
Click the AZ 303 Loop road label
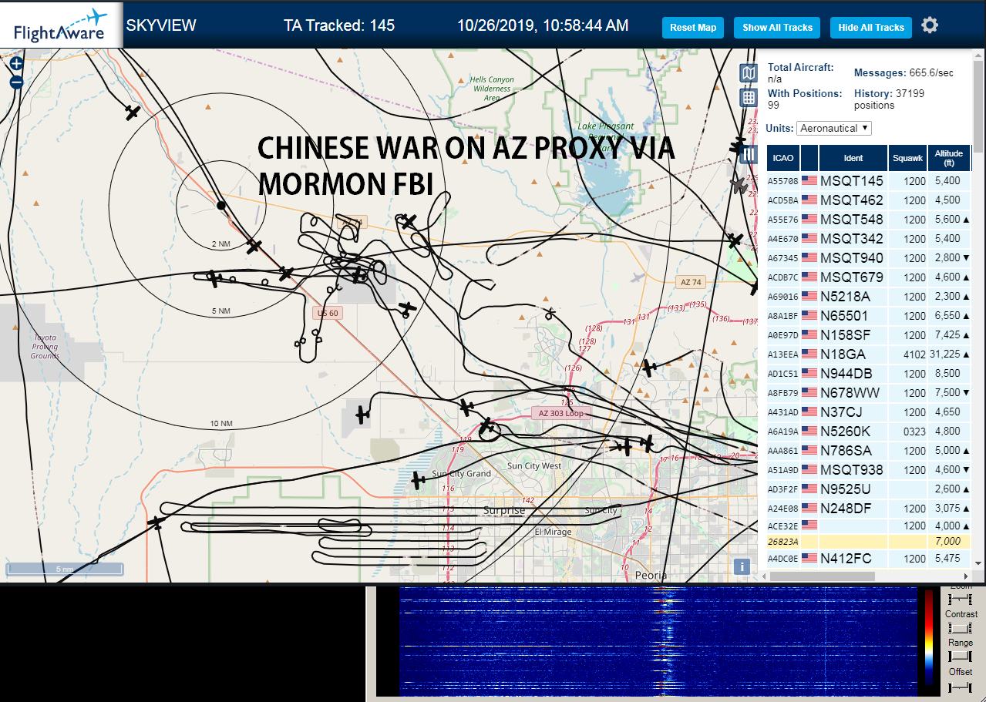point(561,413)
